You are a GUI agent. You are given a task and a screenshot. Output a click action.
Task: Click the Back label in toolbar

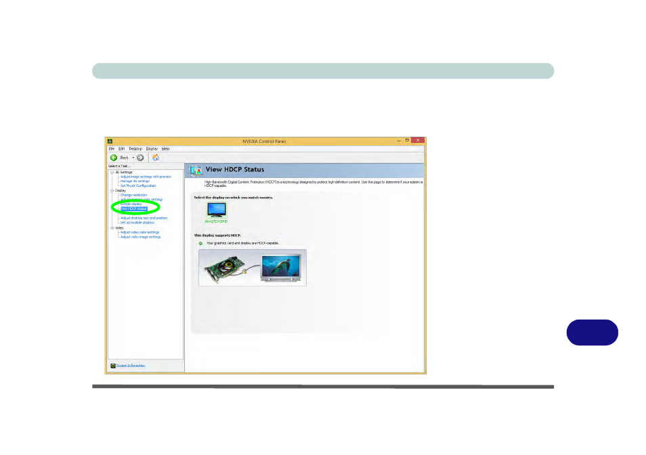pyautogui.click(x=124, y=158)
